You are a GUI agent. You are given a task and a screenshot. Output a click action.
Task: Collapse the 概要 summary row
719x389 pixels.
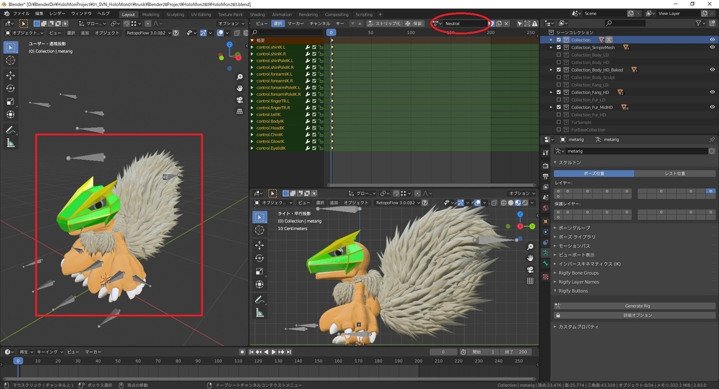(252, 40)
